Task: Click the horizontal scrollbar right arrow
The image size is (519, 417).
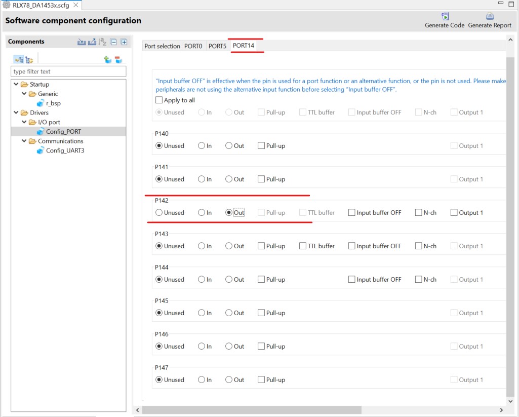Action: pyautogui.click(x=501, y=410)
